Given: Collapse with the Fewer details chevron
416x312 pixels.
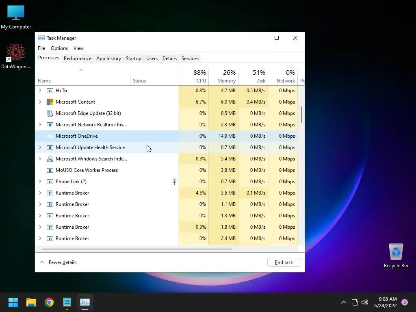Looking at the screenshot, I should click(x=42, y=262).
